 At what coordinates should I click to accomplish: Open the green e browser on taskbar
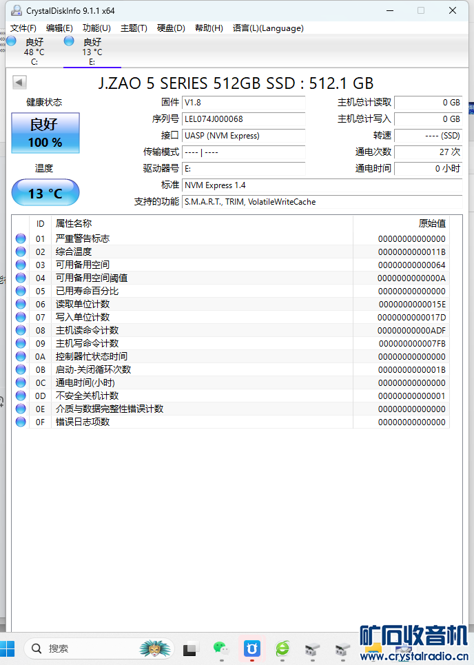(282, 648)
